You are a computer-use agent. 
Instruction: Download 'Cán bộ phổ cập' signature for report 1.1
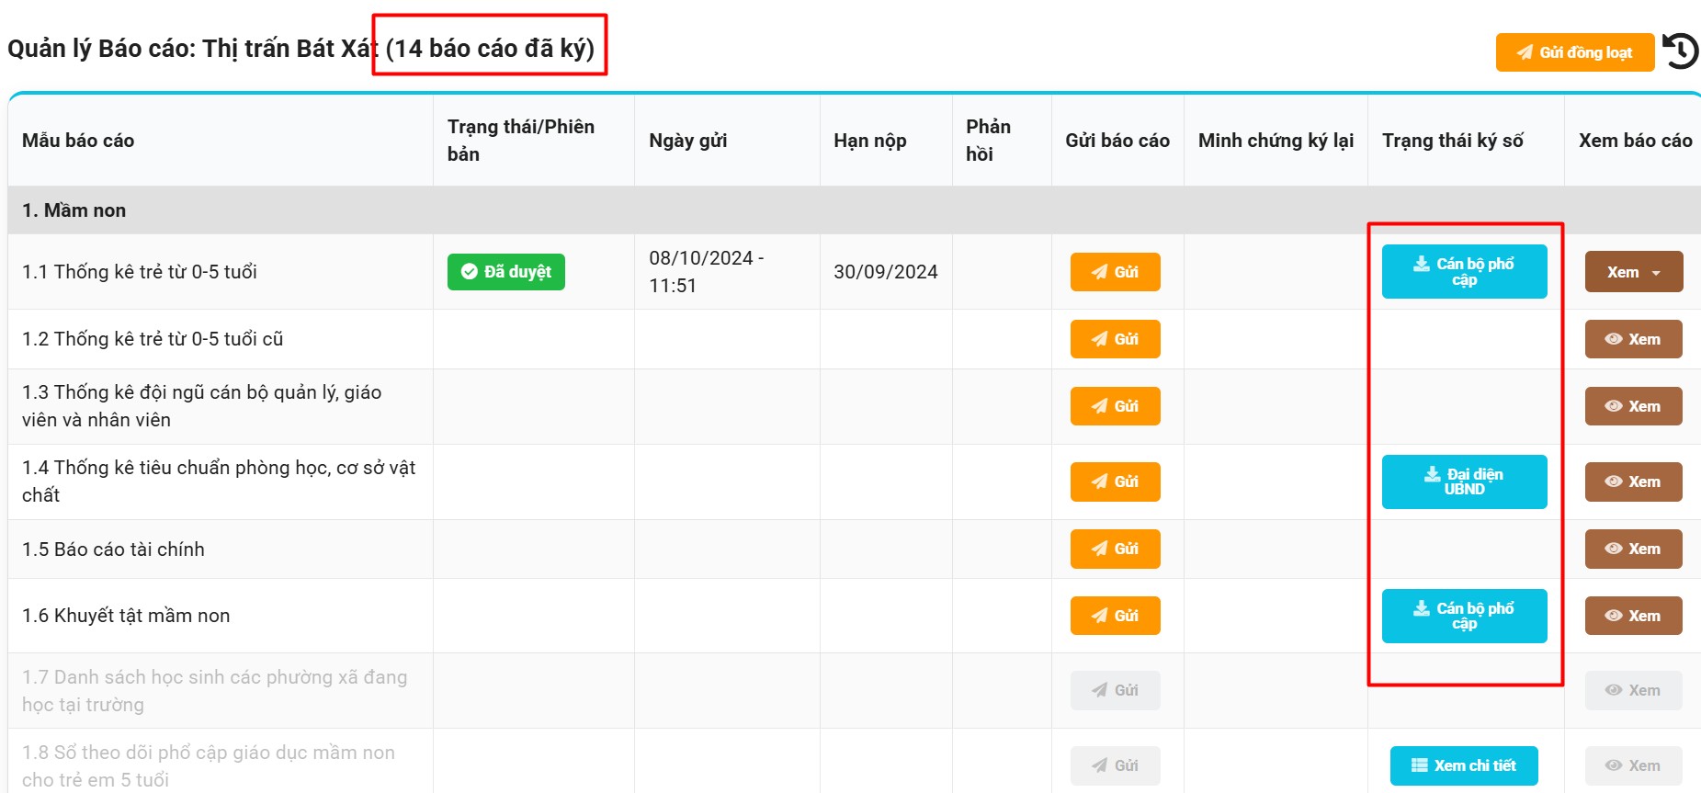click(x=1464, y=272)
